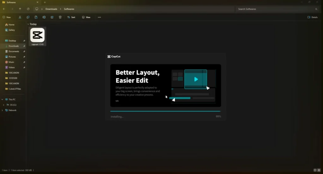323x174 pixels.
Task: Open the New item dropdown
Action: pos(7,17)
